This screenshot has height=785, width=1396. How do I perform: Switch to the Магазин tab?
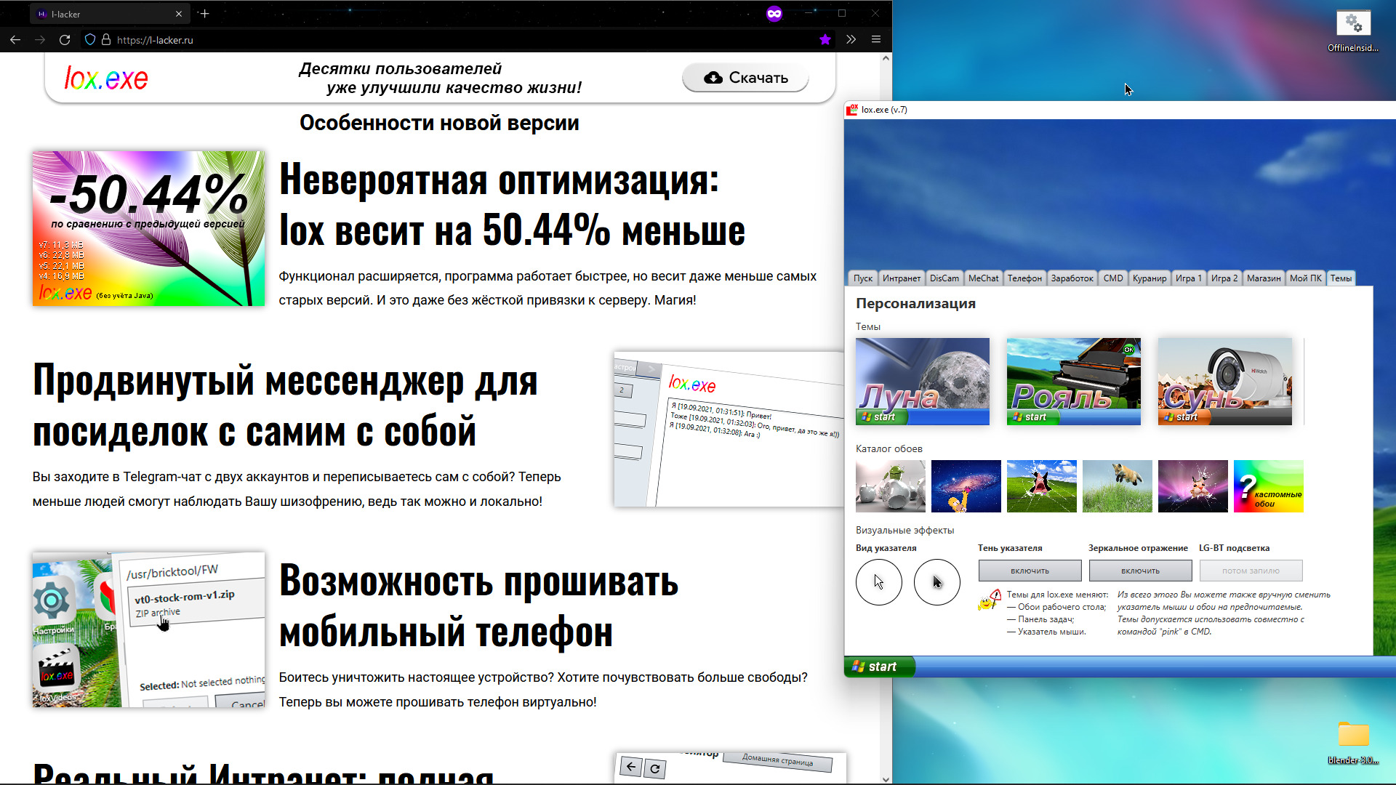(x=1263, y=278)
